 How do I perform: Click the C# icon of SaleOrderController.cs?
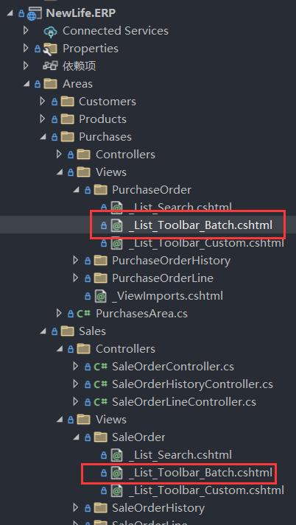click(100, 367)
